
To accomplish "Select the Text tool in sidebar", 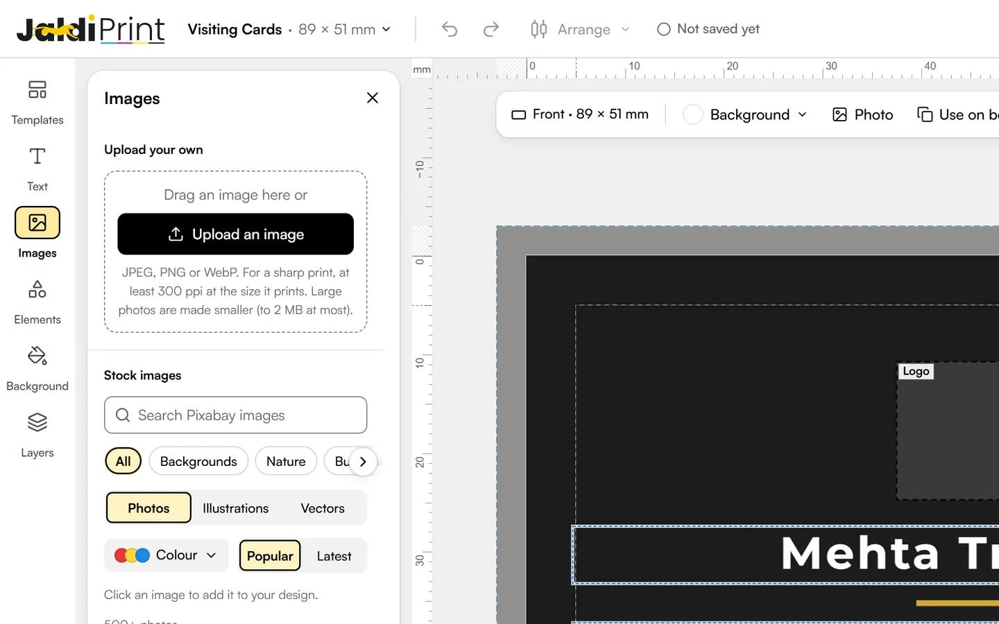I will [37, 169].
